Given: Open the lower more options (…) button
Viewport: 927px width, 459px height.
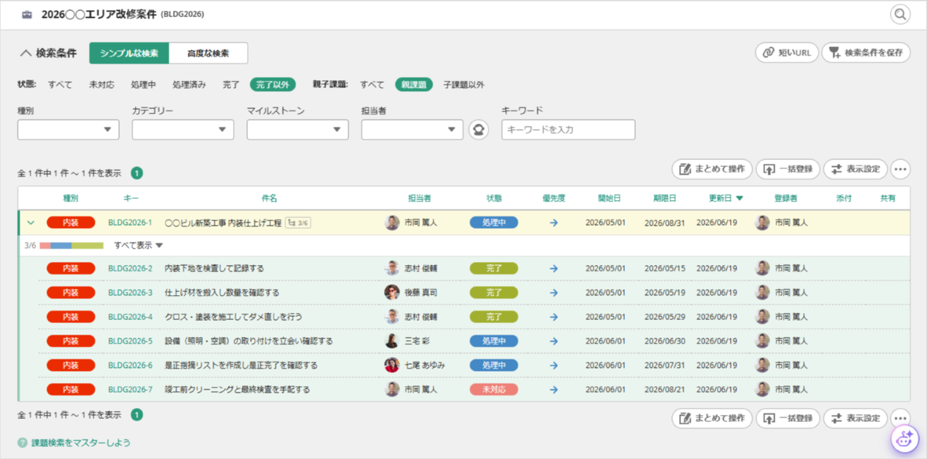Looking at the screenshot, I should pyautogui.click(x=900, y=418).
